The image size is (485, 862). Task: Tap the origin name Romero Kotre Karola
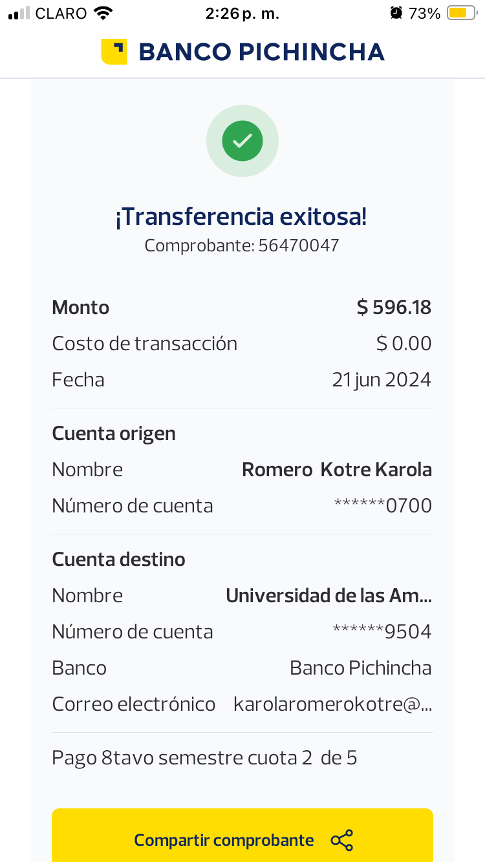pyautogui.click(x=336, y=469)
